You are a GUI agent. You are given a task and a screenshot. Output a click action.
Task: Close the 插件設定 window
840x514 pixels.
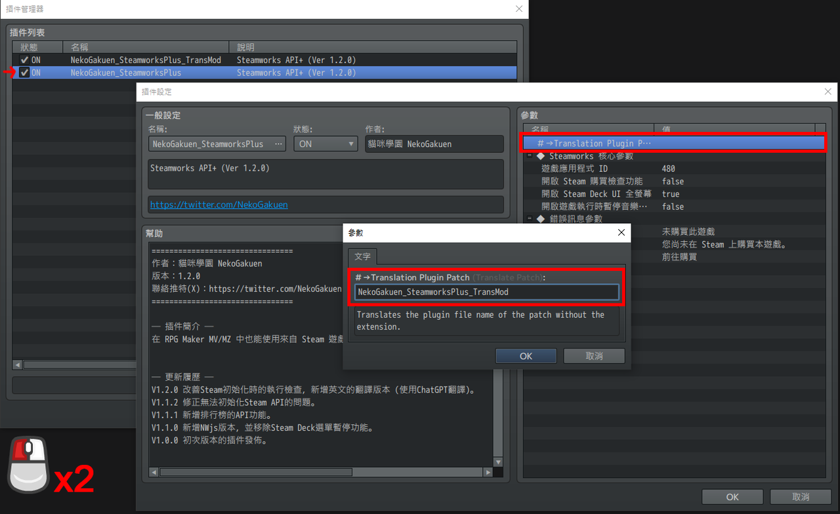[x=828, y=92]
